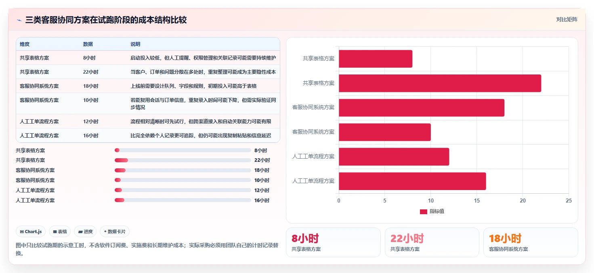Click the 对比矩阵 label in header
The image size is (594, 273).
click(567, 19)
